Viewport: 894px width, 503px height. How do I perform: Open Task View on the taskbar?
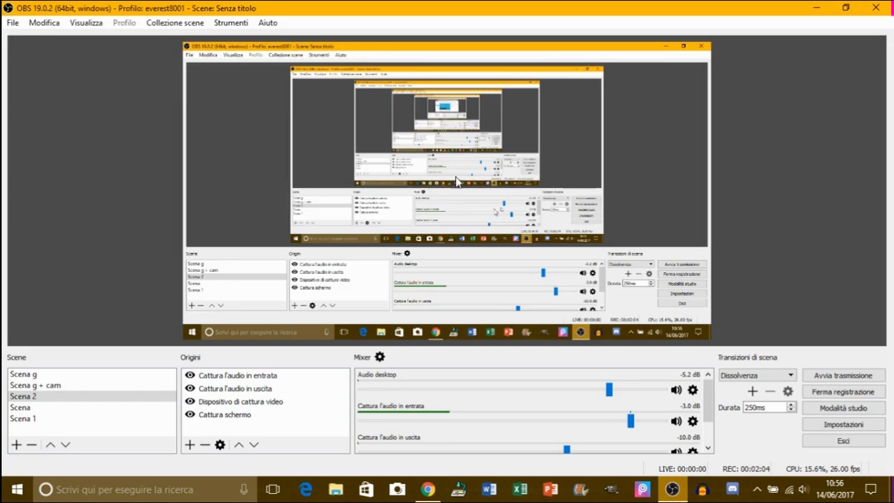pyautogui.click(x=273, y=490)
